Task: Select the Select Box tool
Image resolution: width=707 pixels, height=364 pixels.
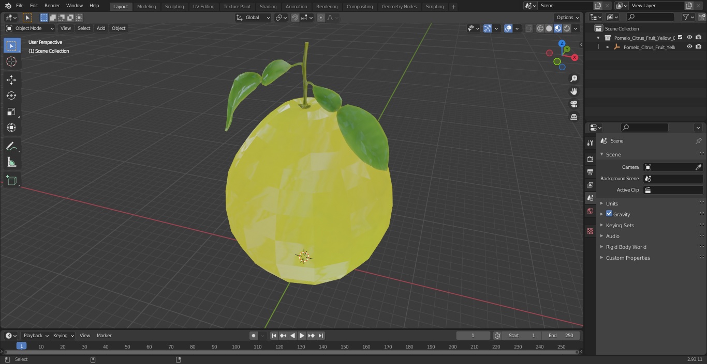Action: click(x=12, y=45)
